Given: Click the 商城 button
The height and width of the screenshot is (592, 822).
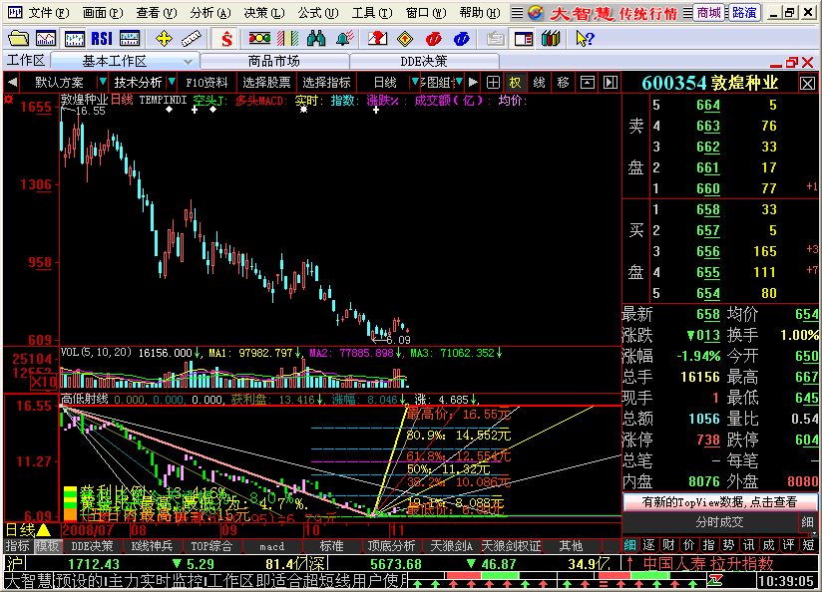Looking at the screenshot, I should (x=708, y=13).
